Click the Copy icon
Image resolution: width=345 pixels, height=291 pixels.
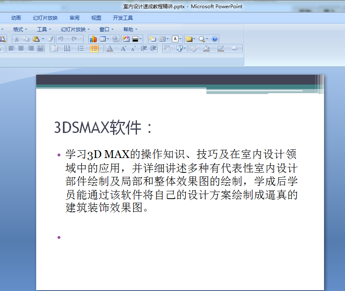(26, 39)
